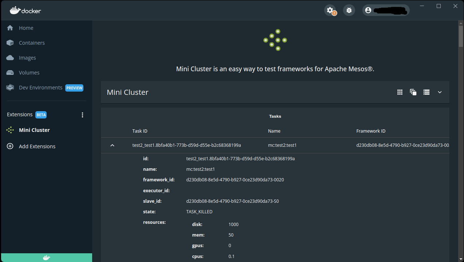This screenshot has width=464, height=262.
Task: Collapse the test2_test1 task row
Action: tap(112, 145)
